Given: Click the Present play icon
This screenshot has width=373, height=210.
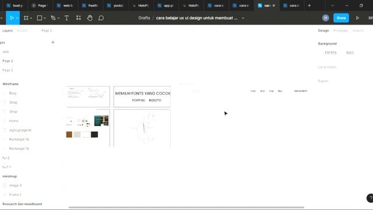Looking at the screenshot, I should tap(357, 18).
